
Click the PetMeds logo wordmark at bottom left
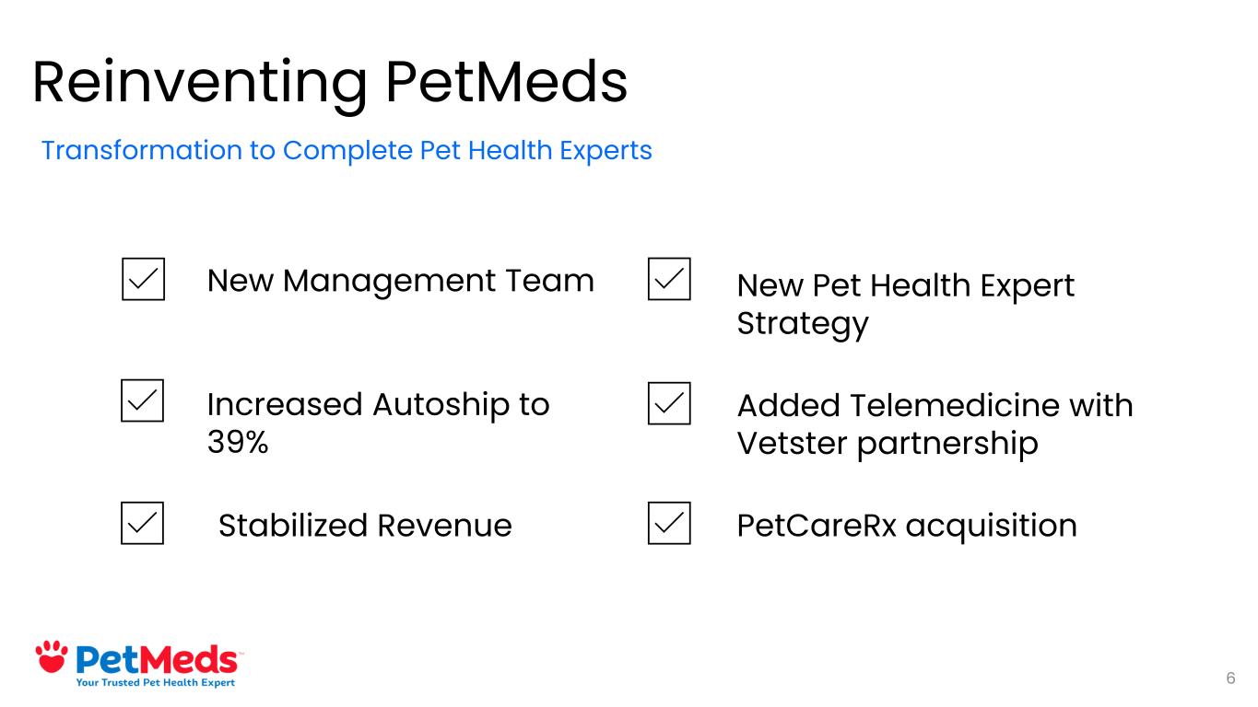(155, 660)
